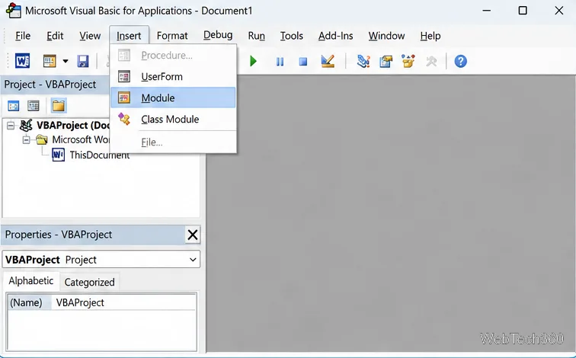
Task: Click the Toolbox hammer-wrench icon
Action: (431, 61)
